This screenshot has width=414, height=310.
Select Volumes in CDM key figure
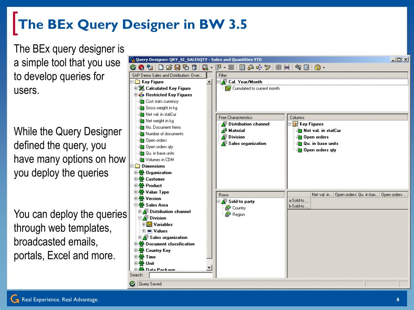pyautogui.click(x=160, y=160)
